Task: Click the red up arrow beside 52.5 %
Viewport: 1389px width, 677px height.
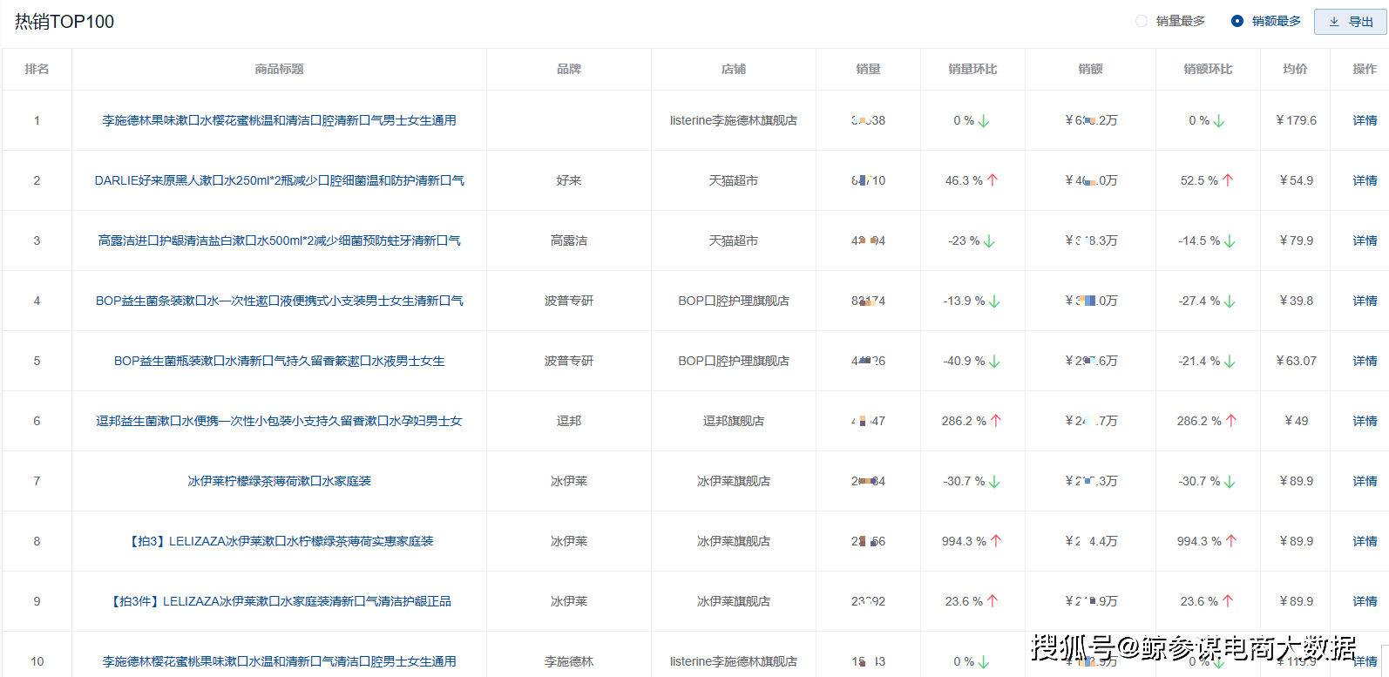Action: (1228, 180)
